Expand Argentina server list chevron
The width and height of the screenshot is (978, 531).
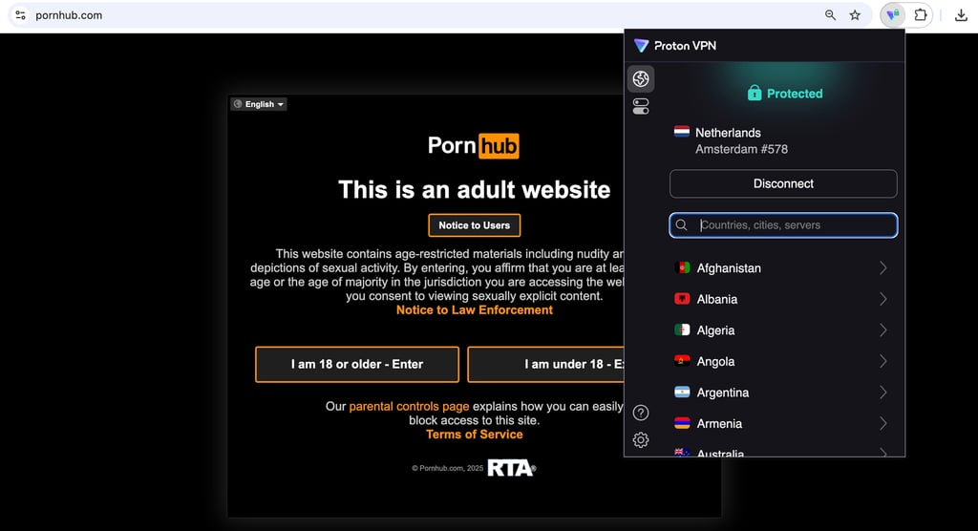pyautogui.click(x=883, y=393)
